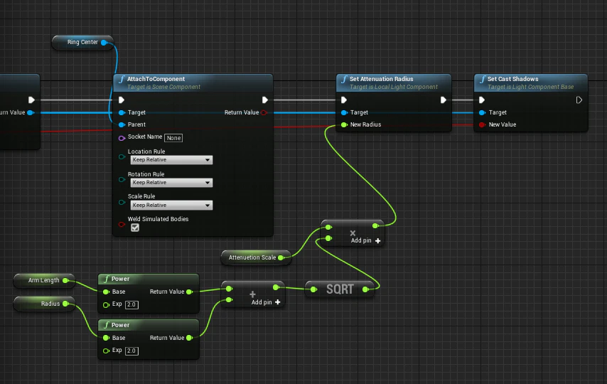Click Return Value pin on lower Power node
607x384 pixels.
tap(189, 338)
